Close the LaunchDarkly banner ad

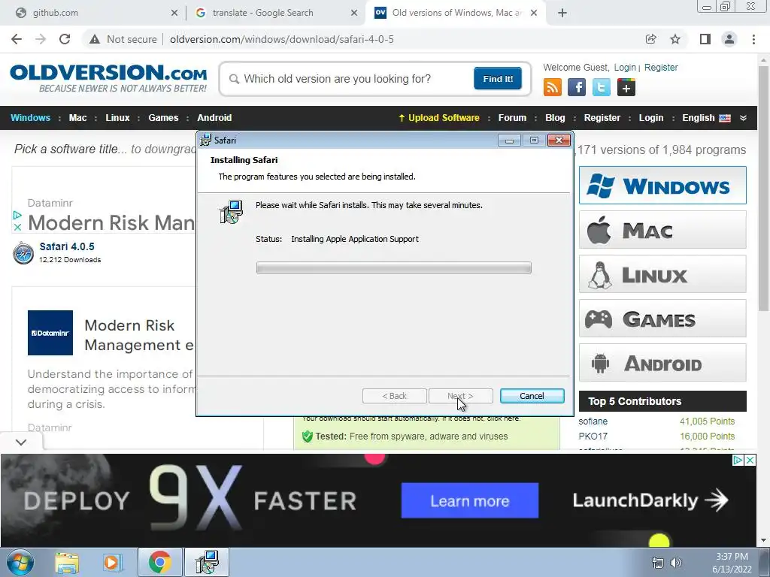click(x=750, y=461)
